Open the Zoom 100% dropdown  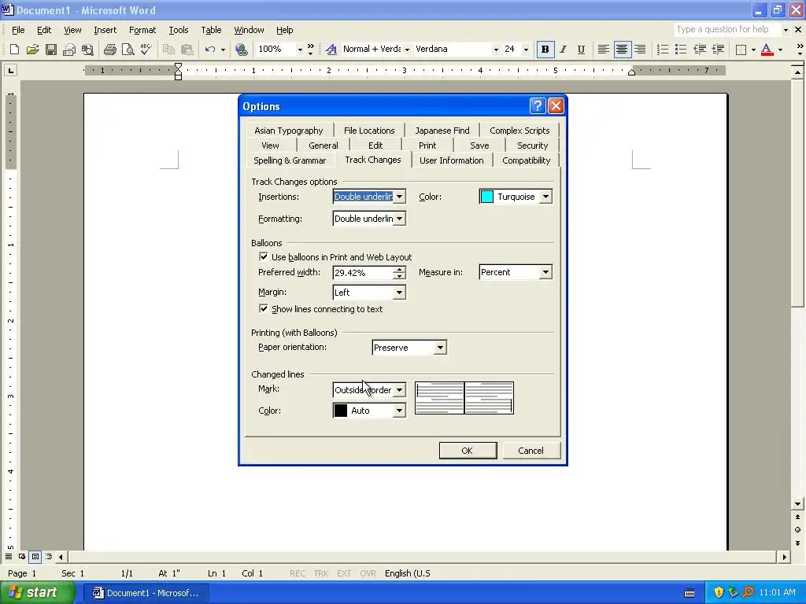click(300, 50)
